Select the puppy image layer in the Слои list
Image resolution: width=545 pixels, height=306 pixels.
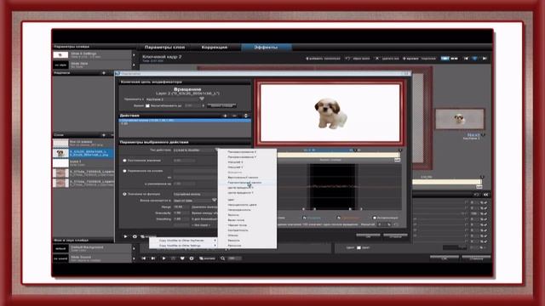pyautogui.click(x=83, y=153)
